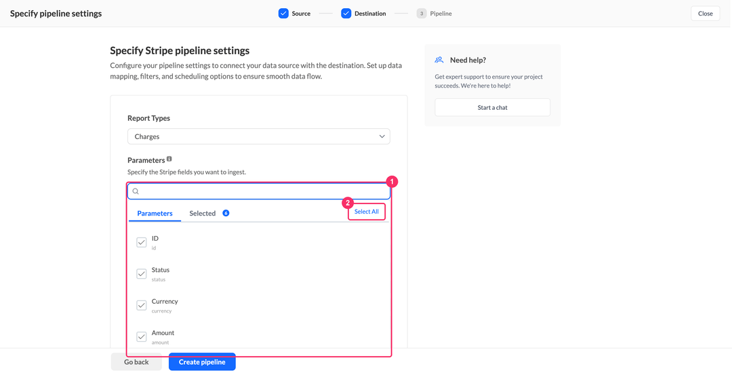
Task: Toggle the Status parameter checkbox
Action: coord(142,274)
